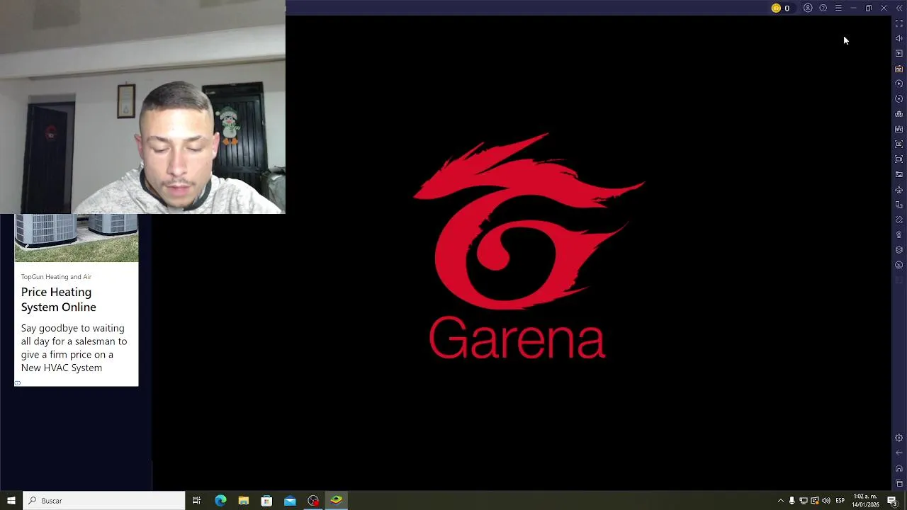Screen dimensions: 907x510
Task: Toggle BlueStacks fullscreen mode icon
Action: (899, 23)
